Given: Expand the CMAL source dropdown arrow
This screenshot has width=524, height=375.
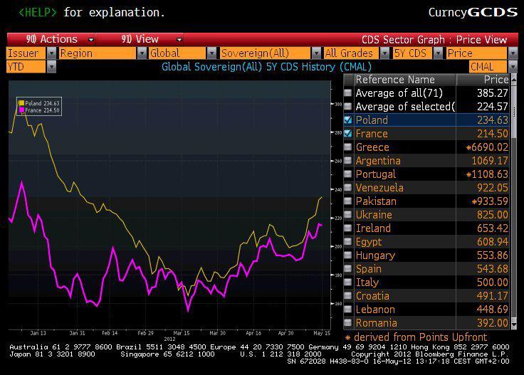Looking at the screenshot, I should click(513, 67).
